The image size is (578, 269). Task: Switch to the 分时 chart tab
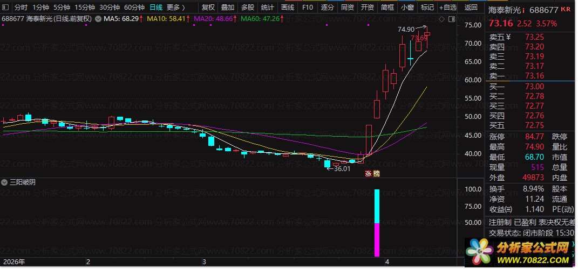pyautogui.click(x=21, y=8)
